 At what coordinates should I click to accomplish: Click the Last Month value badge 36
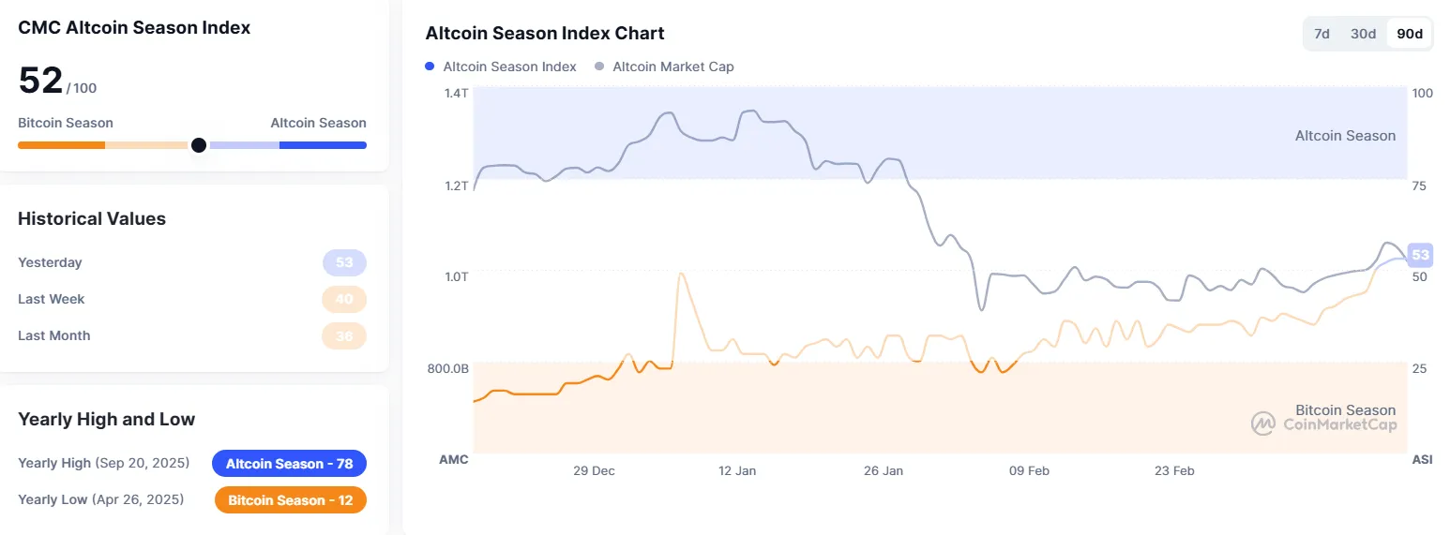(x=344, y=335)
